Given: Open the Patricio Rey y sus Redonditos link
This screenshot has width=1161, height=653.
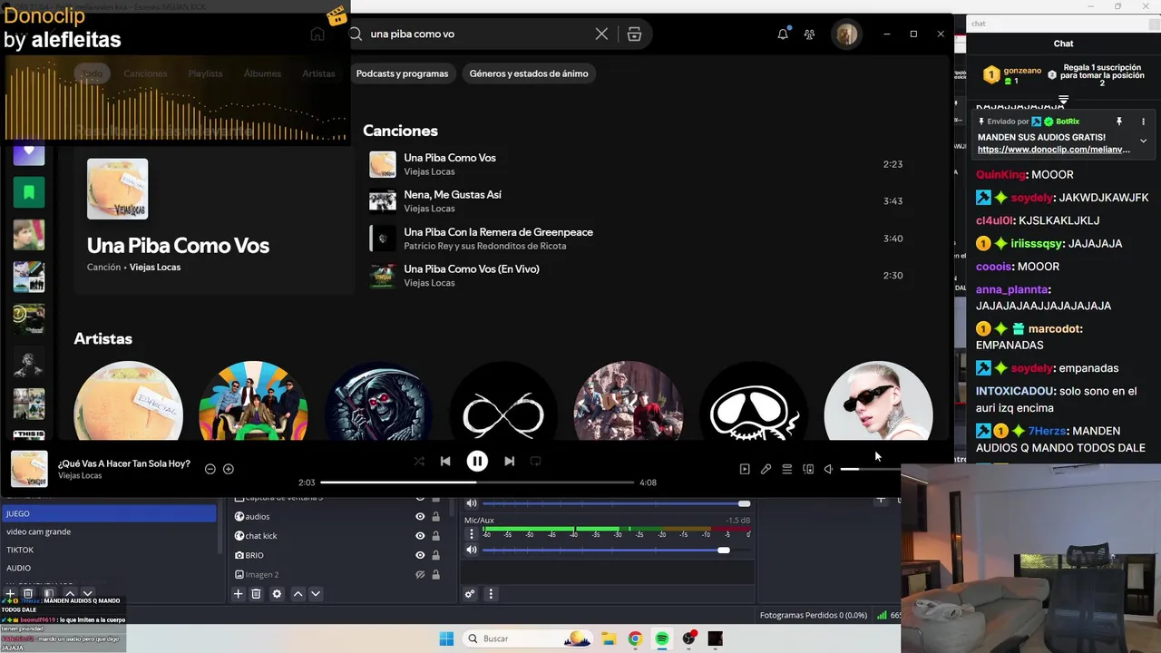Looking at the screenshot, I should click(484, 246).
